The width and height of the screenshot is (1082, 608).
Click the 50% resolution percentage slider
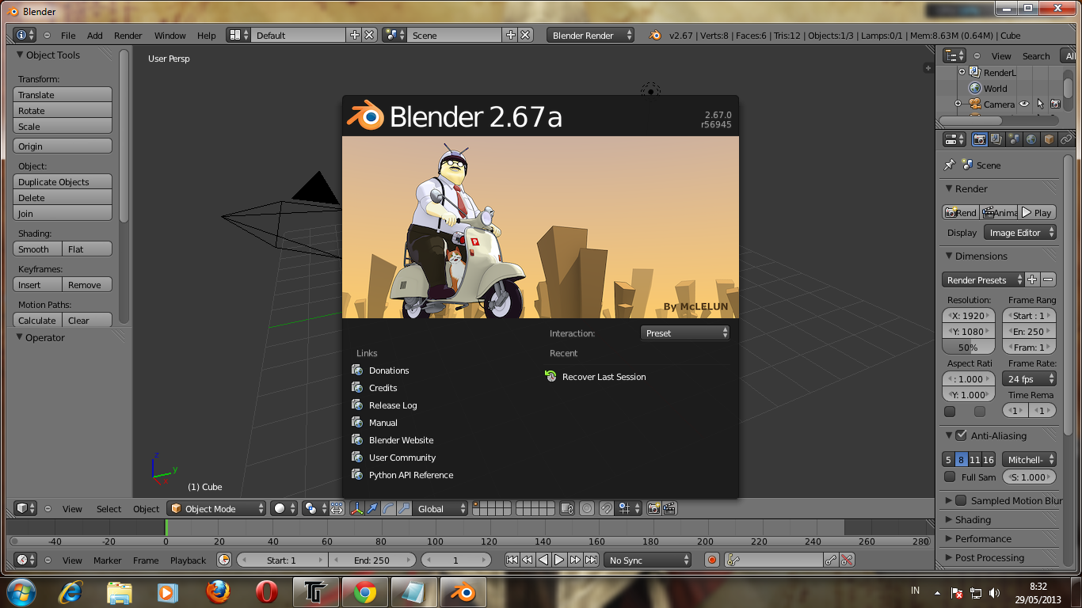[968, 347]
